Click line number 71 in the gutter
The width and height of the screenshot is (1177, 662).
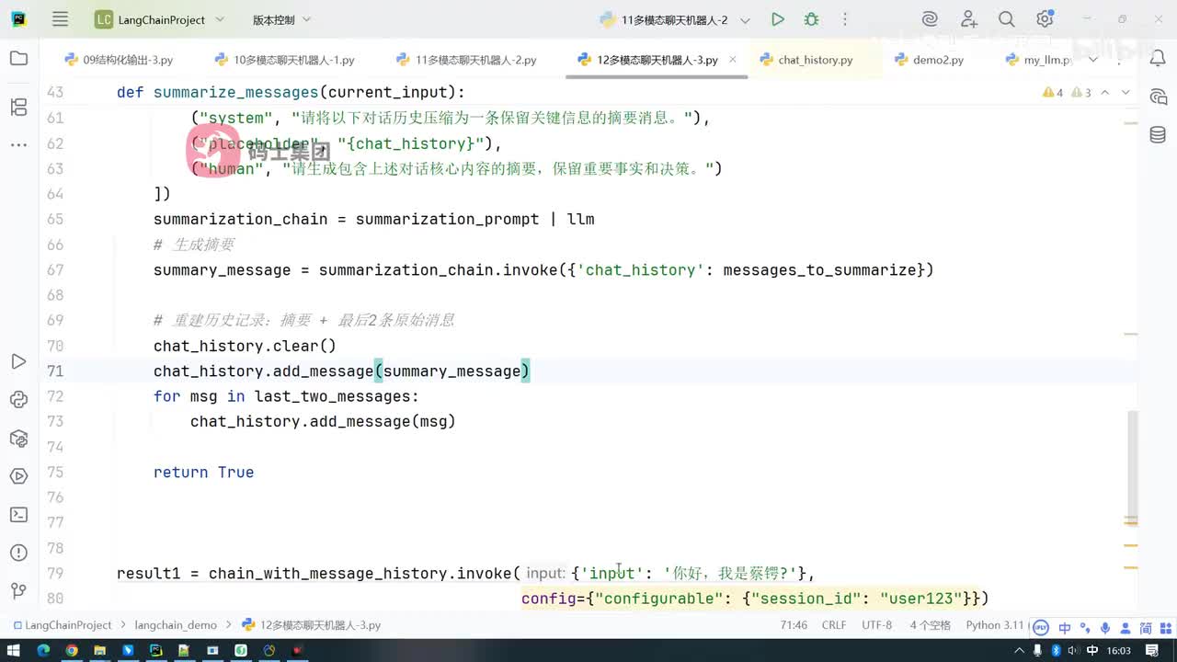point(55,371)
